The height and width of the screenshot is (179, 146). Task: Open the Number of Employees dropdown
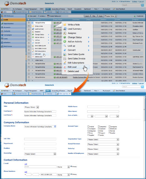(103, 154)
